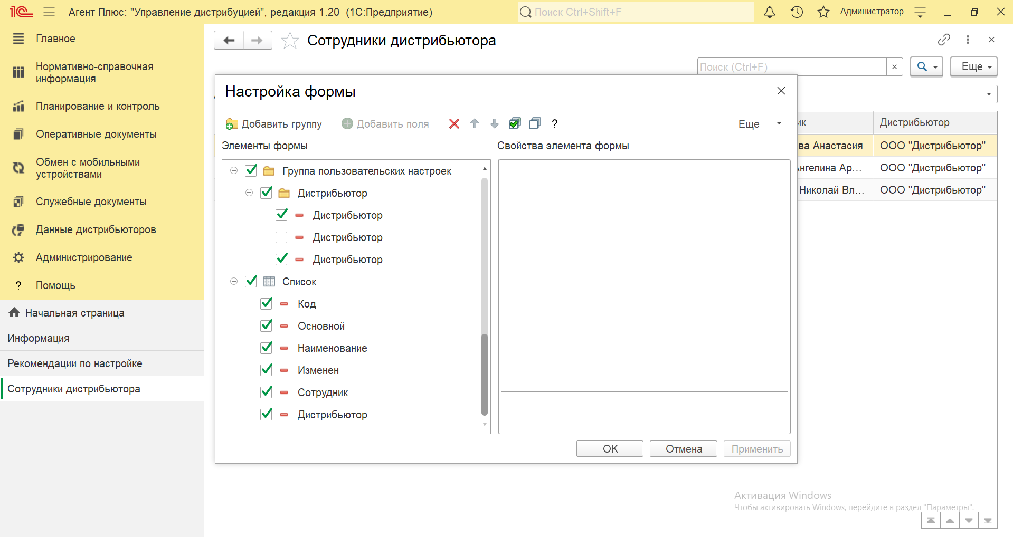Focus the list search field Ctrl+F

pos(792,67)
